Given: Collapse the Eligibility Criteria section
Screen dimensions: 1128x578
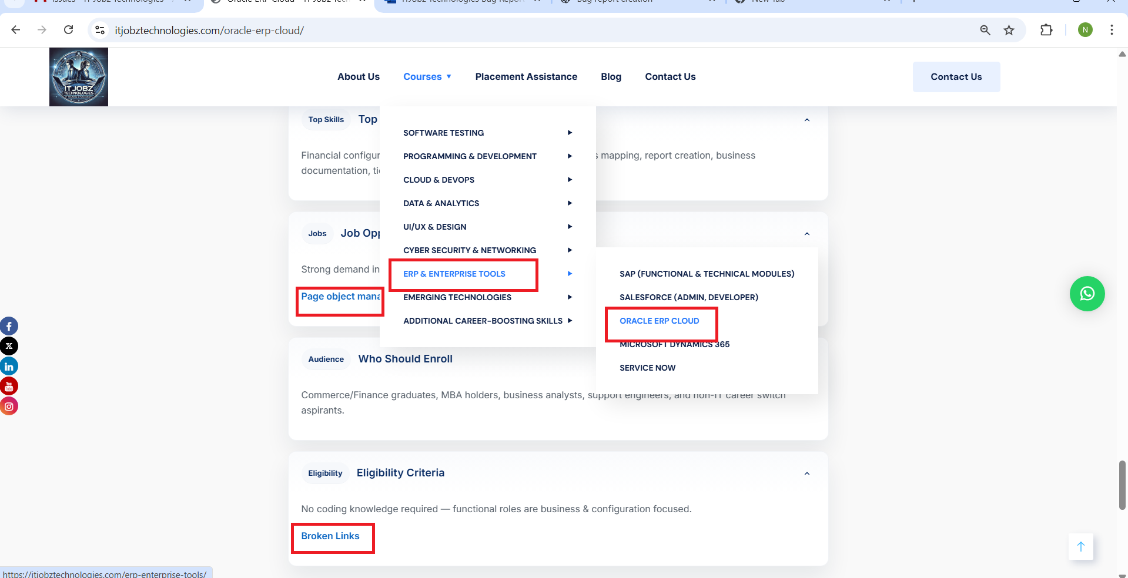Looking at the screenshot, I should pyautogui.click(x=806, y=473).
